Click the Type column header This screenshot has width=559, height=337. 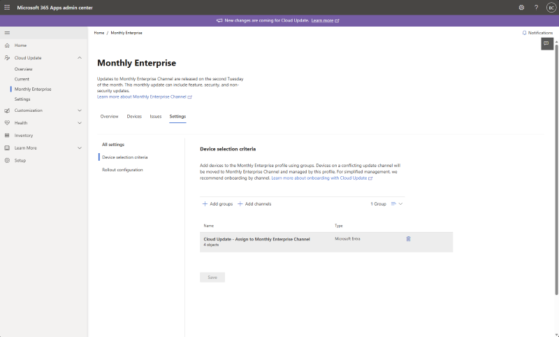point(338,226)
